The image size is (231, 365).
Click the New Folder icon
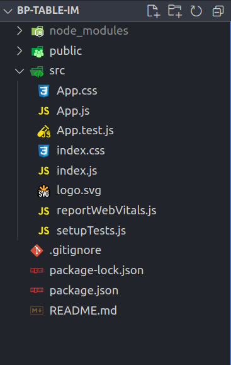(175, 11)
